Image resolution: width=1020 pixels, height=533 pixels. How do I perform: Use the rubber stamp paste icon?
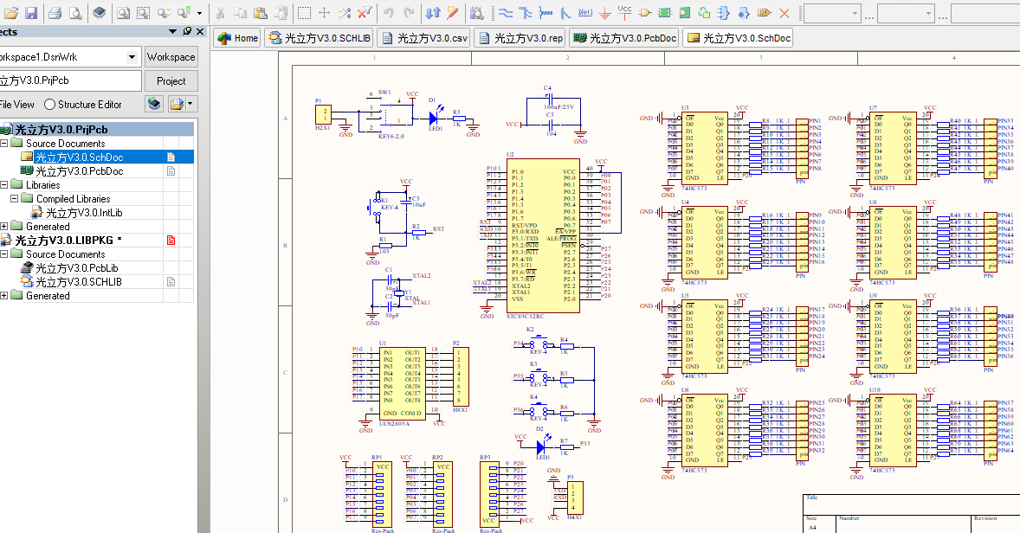pos(281,12)
